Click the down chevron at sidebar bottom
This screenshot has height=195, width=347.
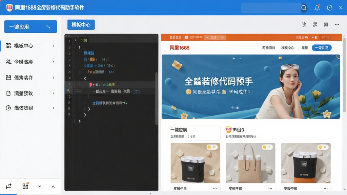40,187
